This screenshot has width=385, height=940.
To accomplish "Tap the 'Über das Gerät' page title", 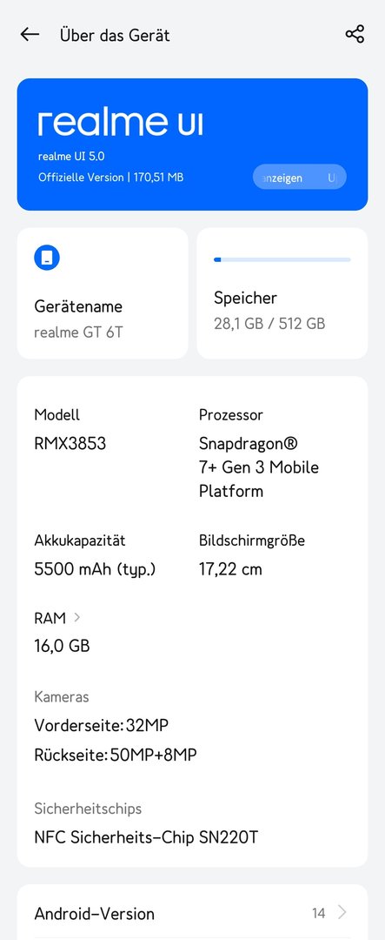I will click(115, 36).
